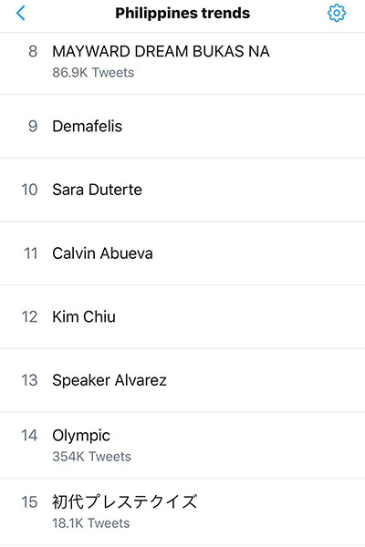The width and height of the screenshot is (365, 547).
Task: Click the Philippines trends title
Action: pos(182,14)
